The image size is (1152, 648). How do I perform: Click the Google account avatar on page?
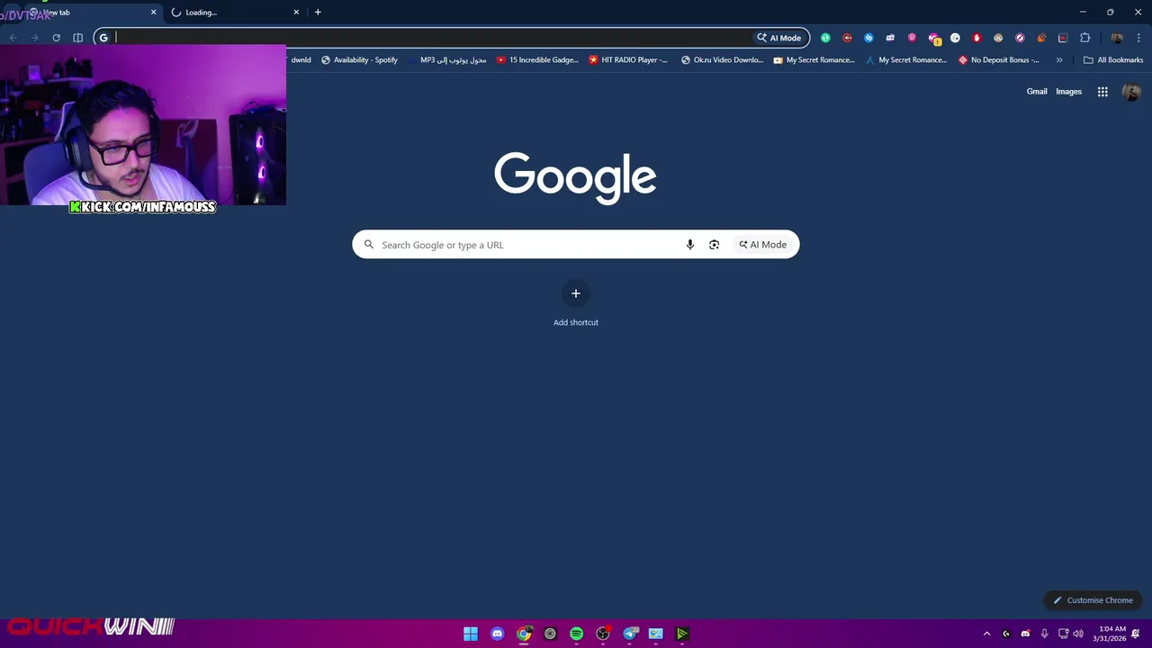[x=1131, y=92]
